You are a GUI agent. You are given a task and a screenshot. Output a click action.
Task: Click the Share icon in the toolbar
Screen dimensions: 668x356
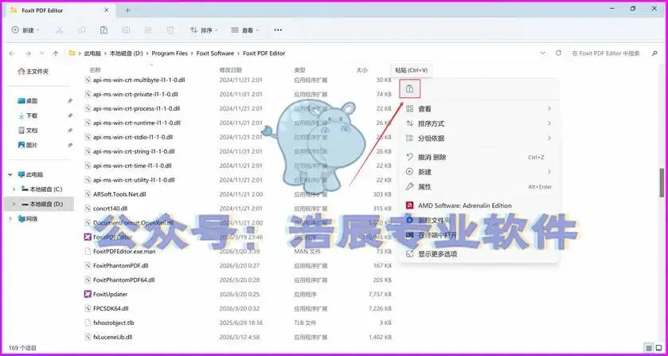click(148, 30)
